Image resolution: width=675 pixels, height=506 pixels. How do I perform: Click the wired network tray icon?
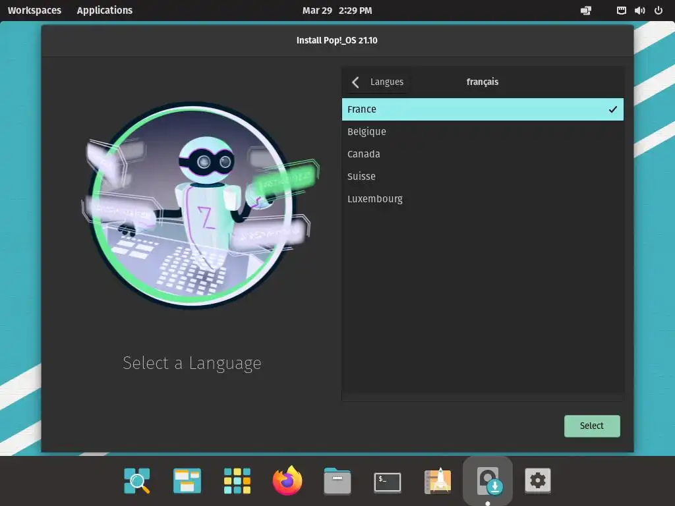coord(621,11)
